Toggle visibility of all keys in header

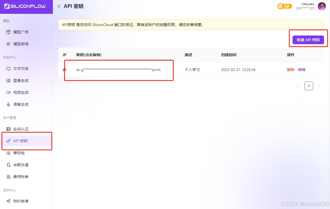coord(65,55)
